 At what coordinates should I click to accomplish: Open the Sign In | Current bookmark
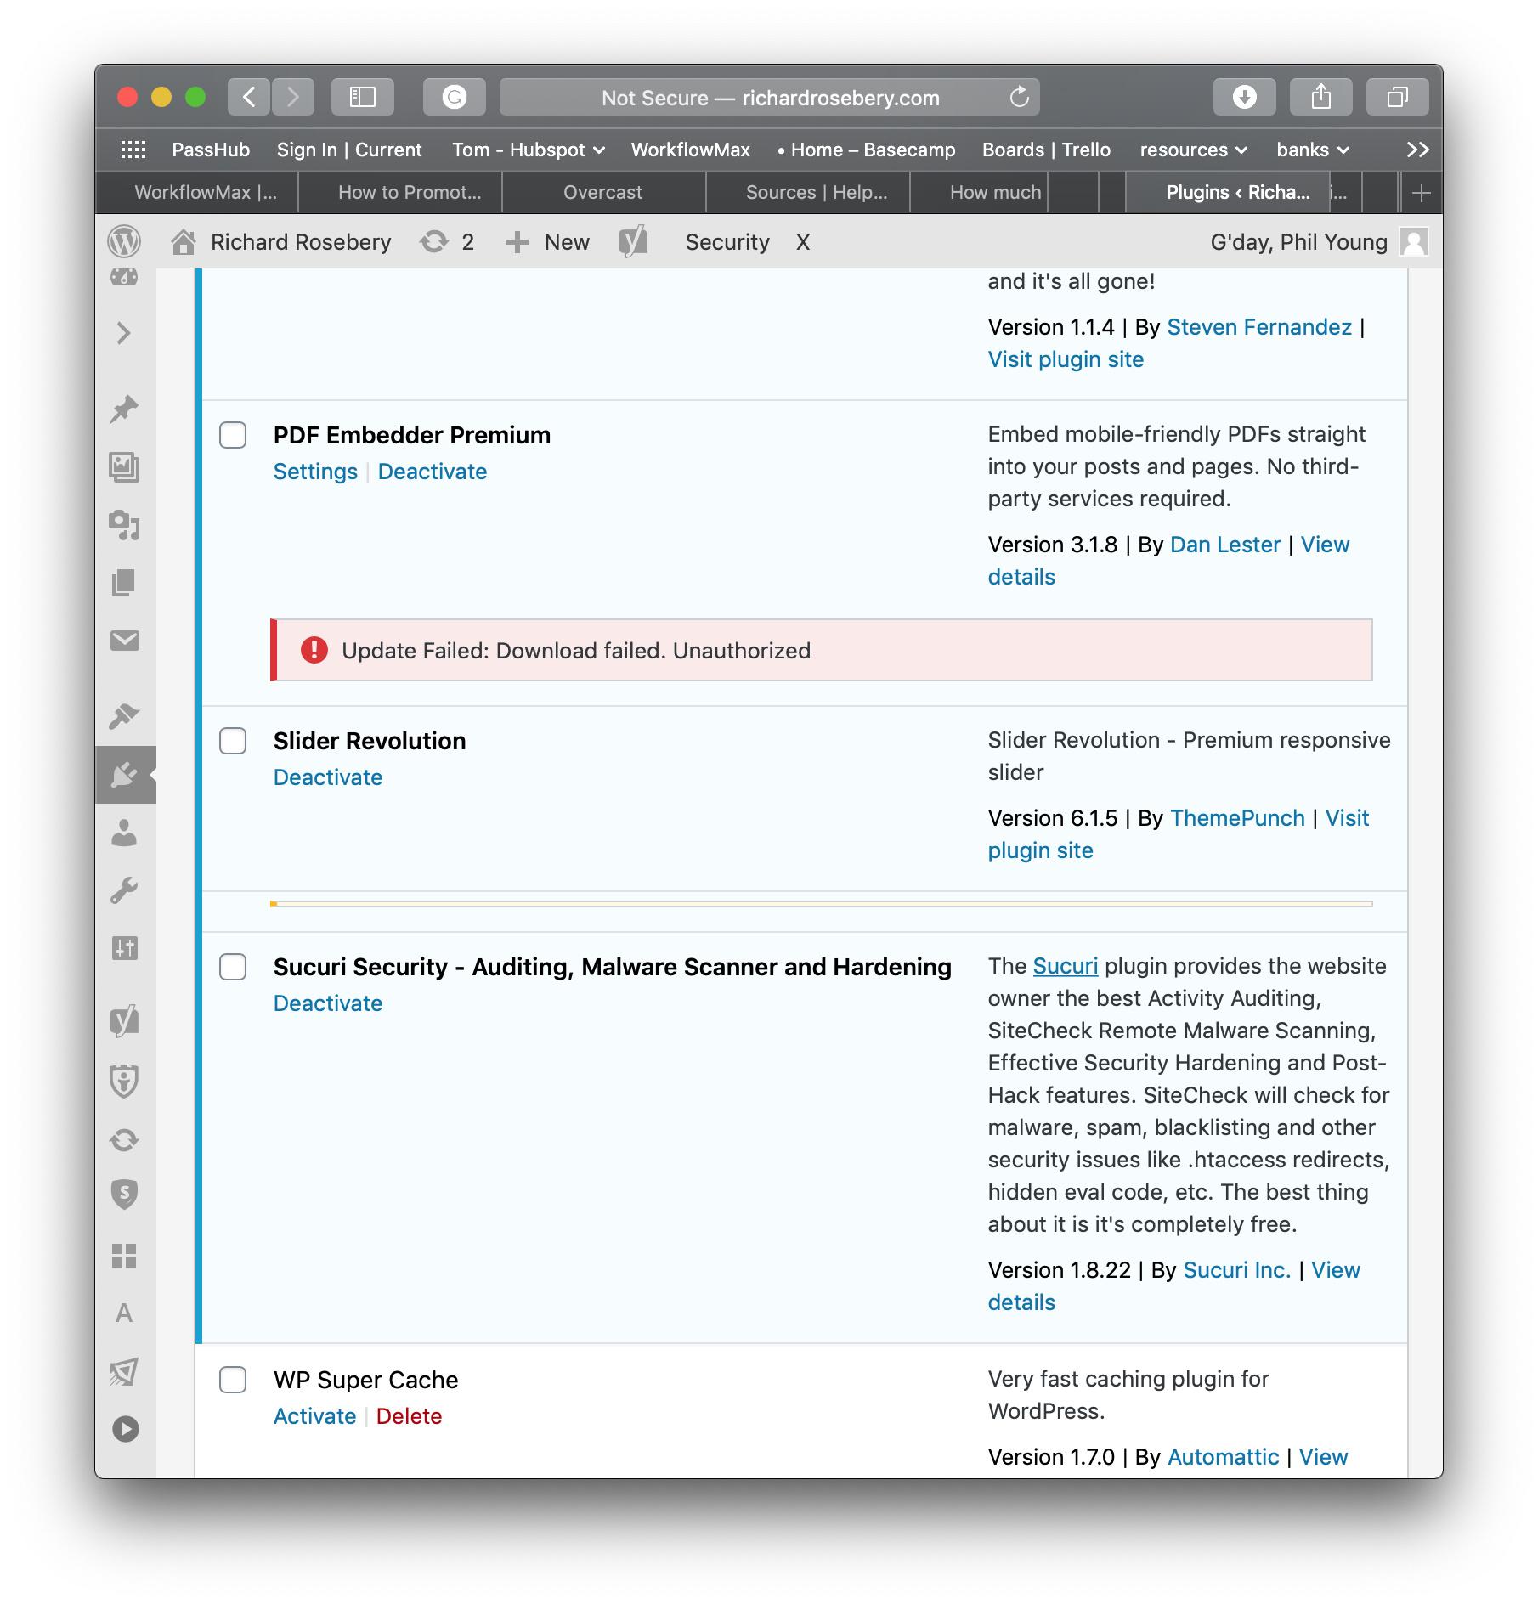pos(349,150)
